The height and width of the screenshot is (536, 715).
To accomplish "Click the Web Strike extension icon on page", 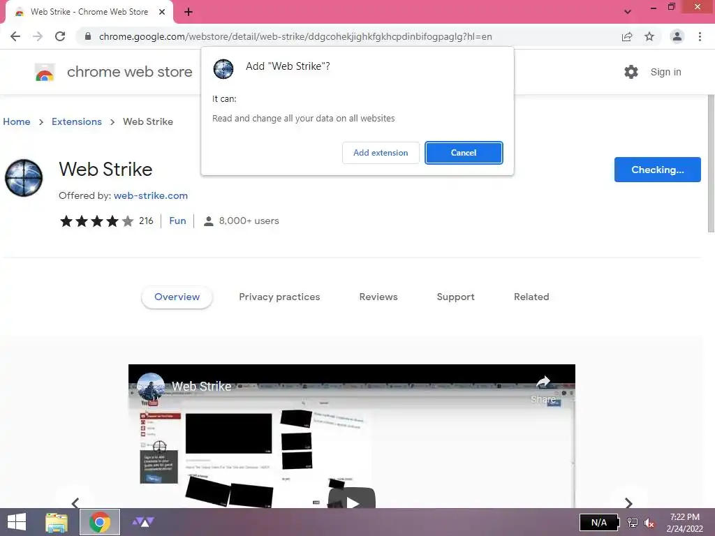I will pyautogui.click(x=24, y=178).
